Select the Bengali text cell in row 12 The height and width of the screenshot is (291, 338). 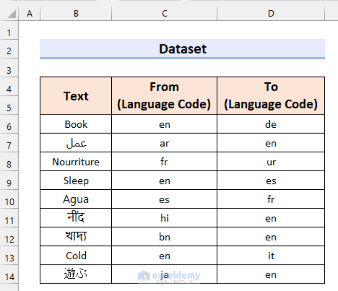coord(76,237)
